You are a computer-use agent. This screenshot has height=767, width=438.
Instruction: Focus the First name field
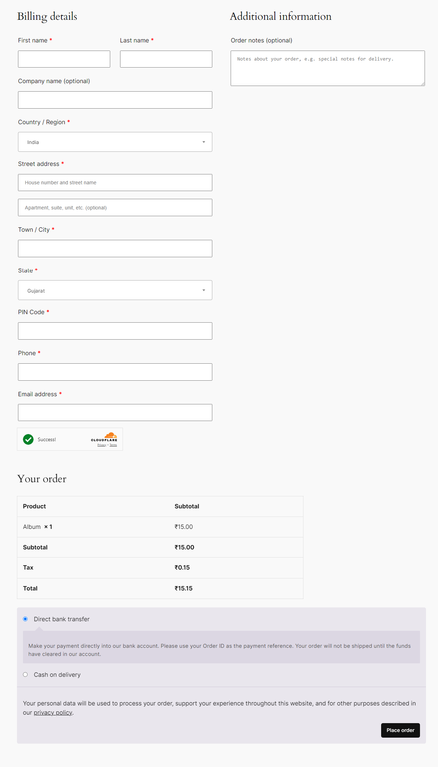click(64, 59)
